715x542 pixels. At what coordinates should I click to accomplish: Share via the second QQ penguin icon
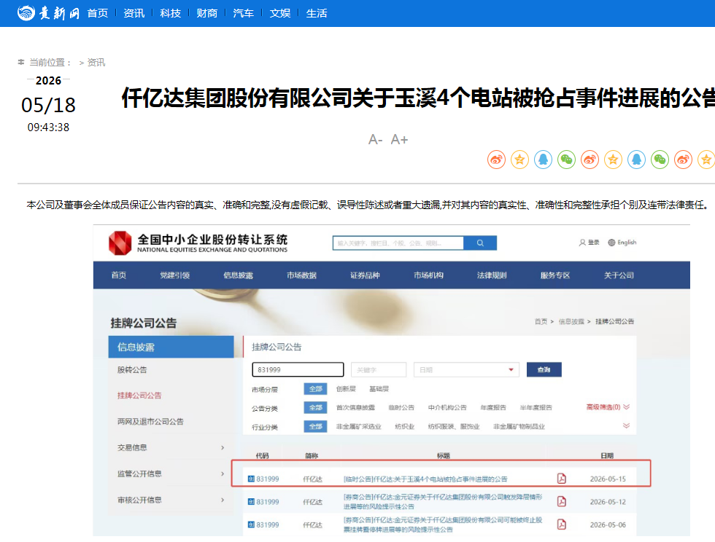pos(636,160)
